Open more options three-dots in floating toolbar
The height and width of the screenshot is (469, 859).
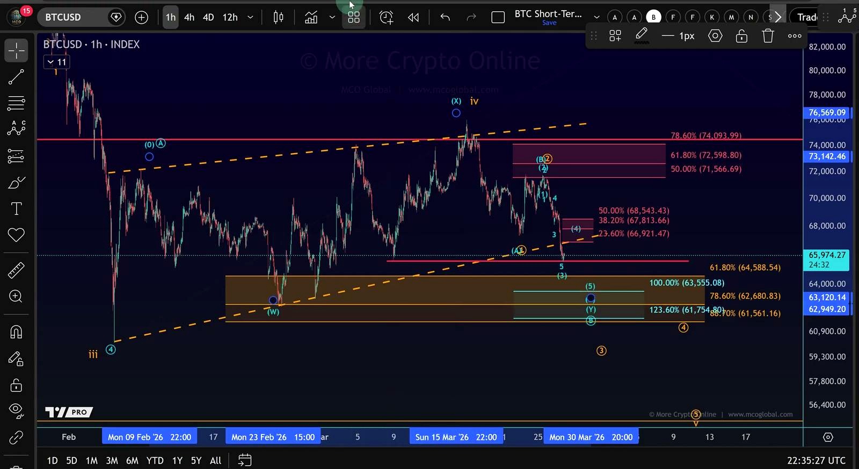795,36
